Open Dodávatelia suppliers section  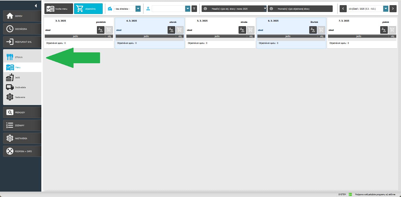pyautogui.click(x=20, y=87)
